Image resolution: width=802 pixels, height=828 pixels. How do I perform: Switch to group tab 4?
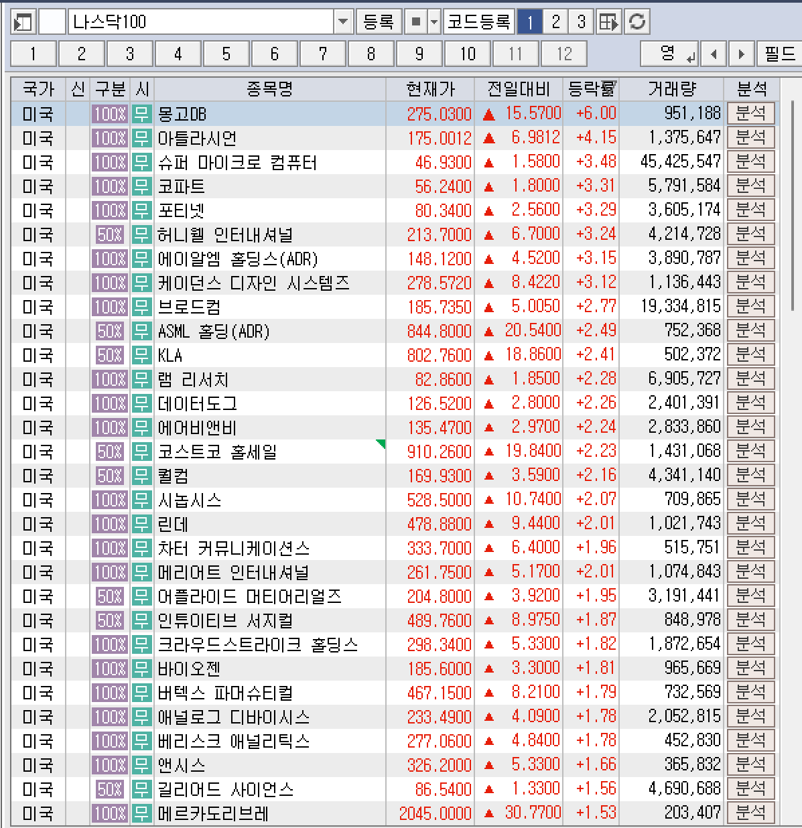pos(178,54)
